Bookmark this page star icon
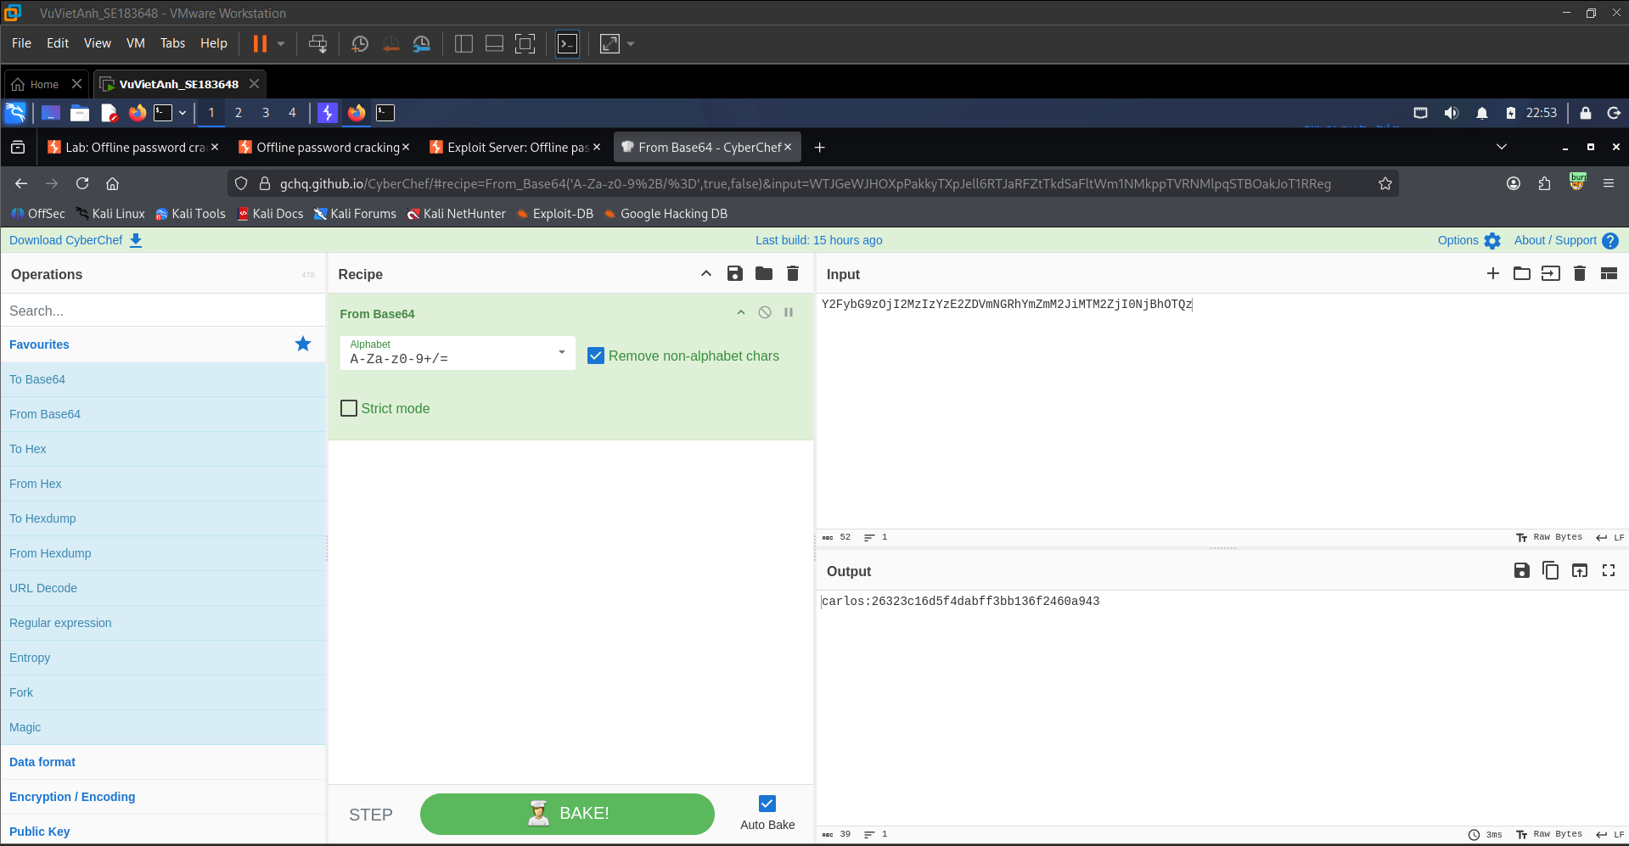The image size is (1629, 846). 1385,183
